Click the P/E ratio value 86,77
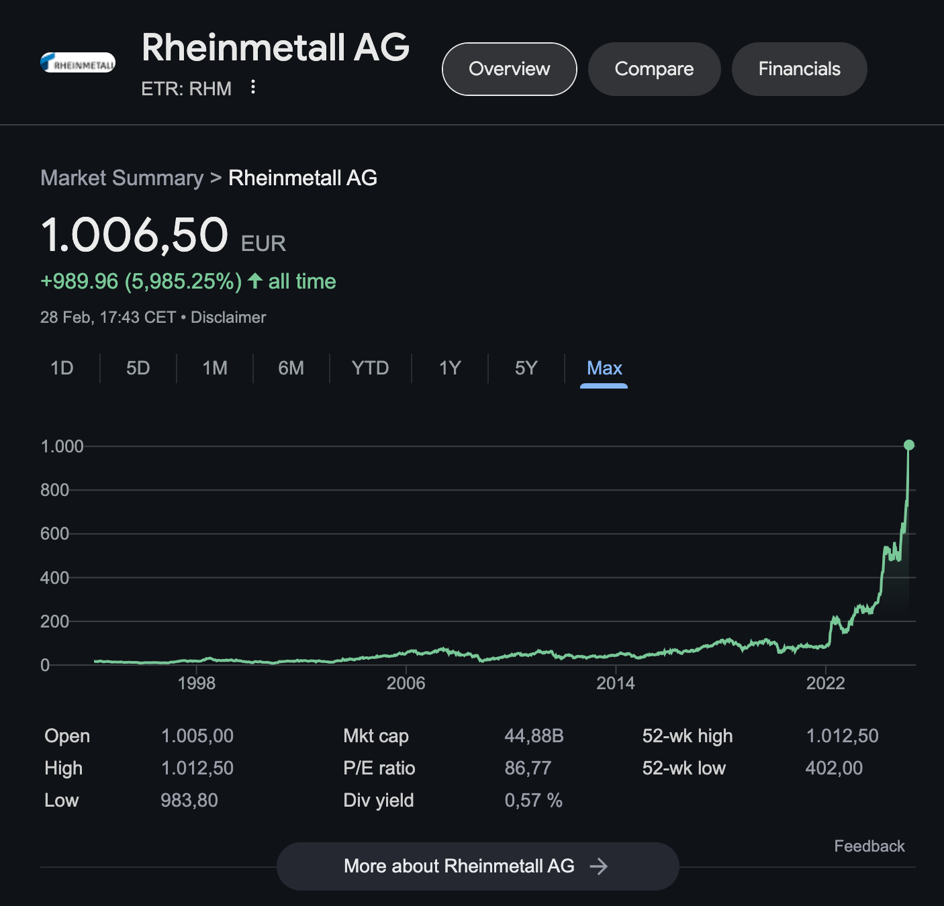This screenshot has width=944, height=906. 528,768
